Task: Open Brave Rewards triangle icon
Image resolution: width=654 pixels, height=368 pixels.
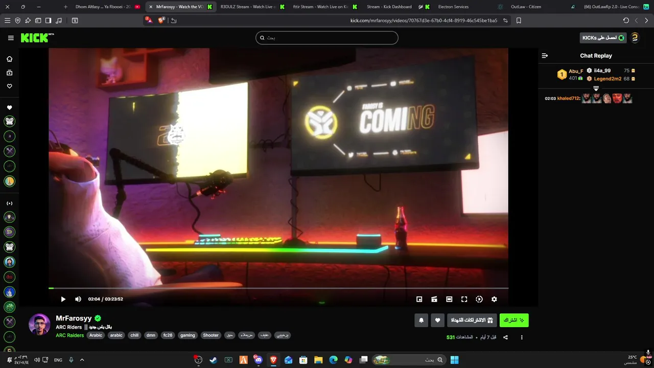Action: [x=149, y=20]
